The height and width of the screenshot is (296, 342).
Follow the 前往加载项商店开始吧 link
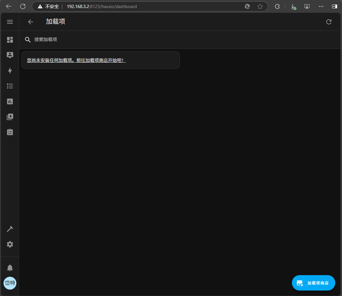coord(76,60)
